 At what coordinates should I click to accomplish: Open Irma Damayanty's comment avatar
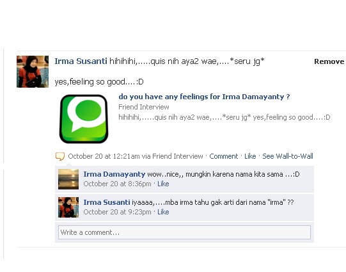click(68, 179)
